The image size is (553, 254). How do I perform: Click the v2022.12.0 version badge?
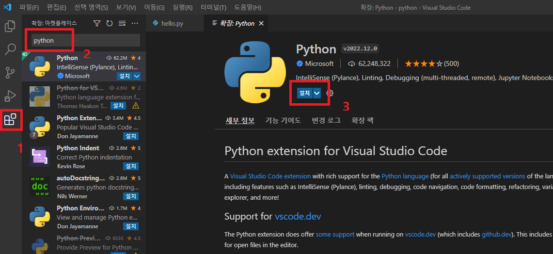360,48
